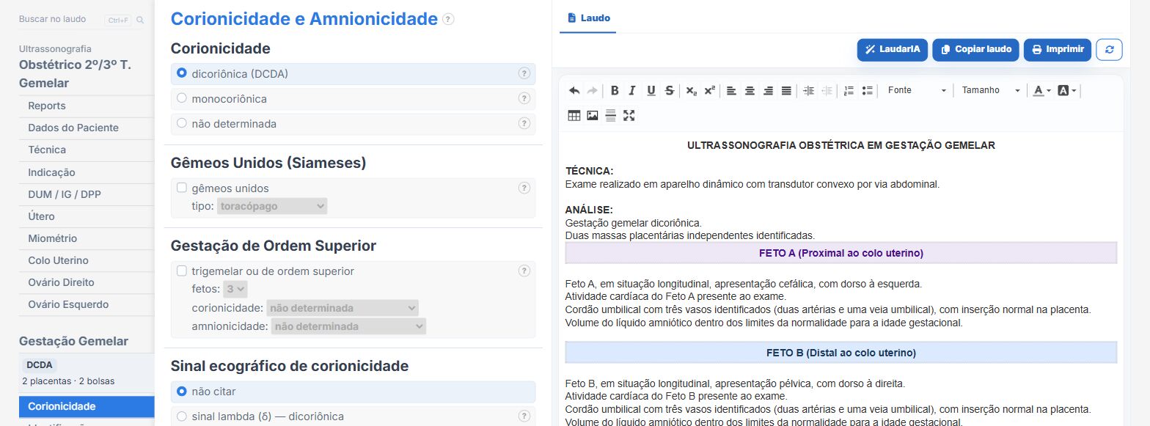
Task: Open Colo Uterino section
Action: (x=87, y=260)
